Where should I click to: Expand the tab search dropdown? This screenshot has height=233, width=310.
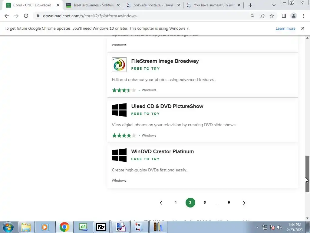(x=274, y=5)
